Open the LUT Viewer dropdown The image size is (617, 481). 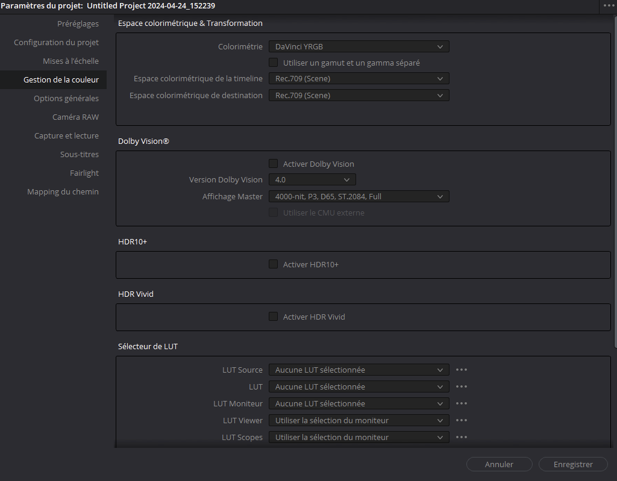click(x=359, y=420)
